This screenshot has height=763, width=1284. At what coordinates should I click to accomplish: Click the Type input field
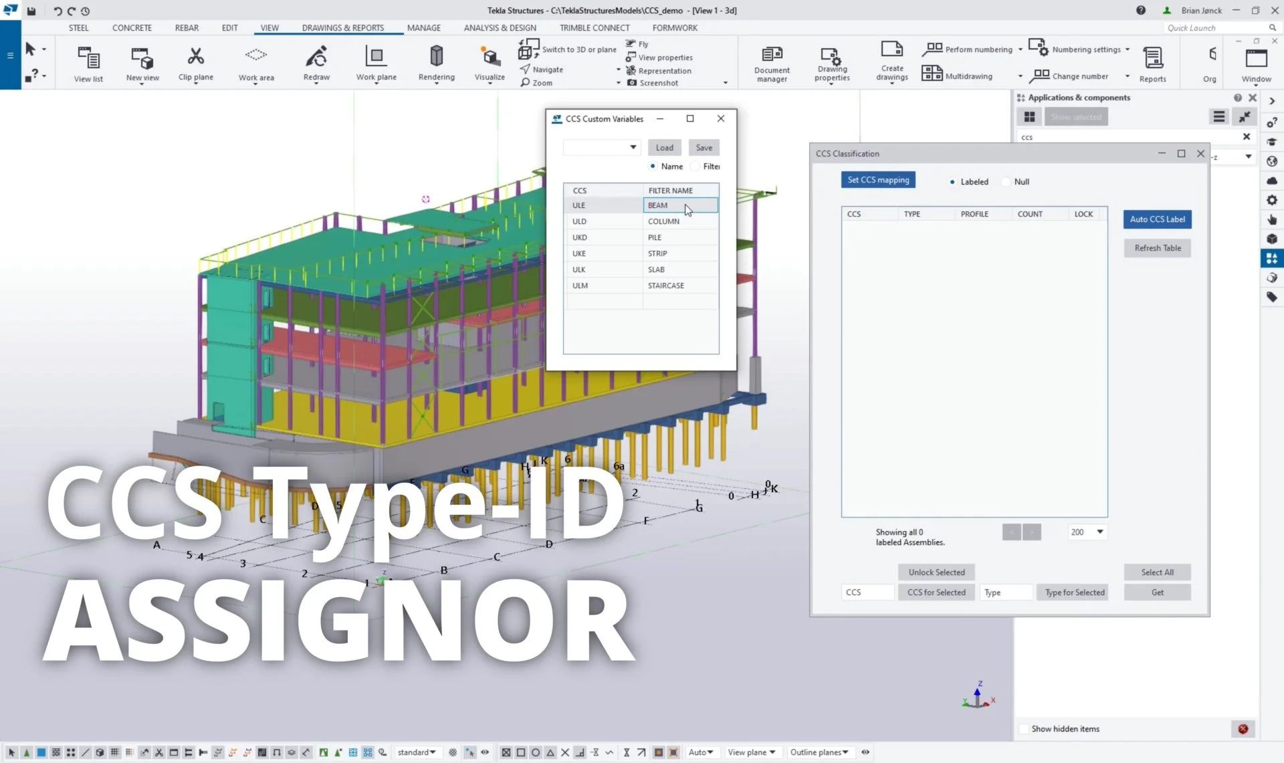1006,592
